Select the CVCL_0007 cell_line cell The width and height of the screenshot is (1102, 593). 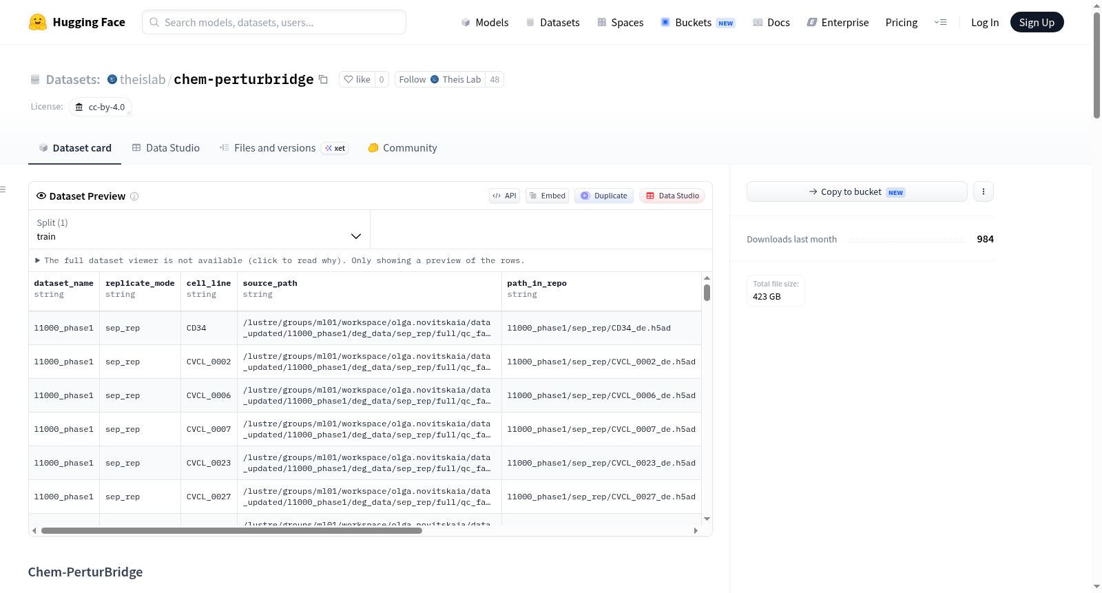[209, 429]
